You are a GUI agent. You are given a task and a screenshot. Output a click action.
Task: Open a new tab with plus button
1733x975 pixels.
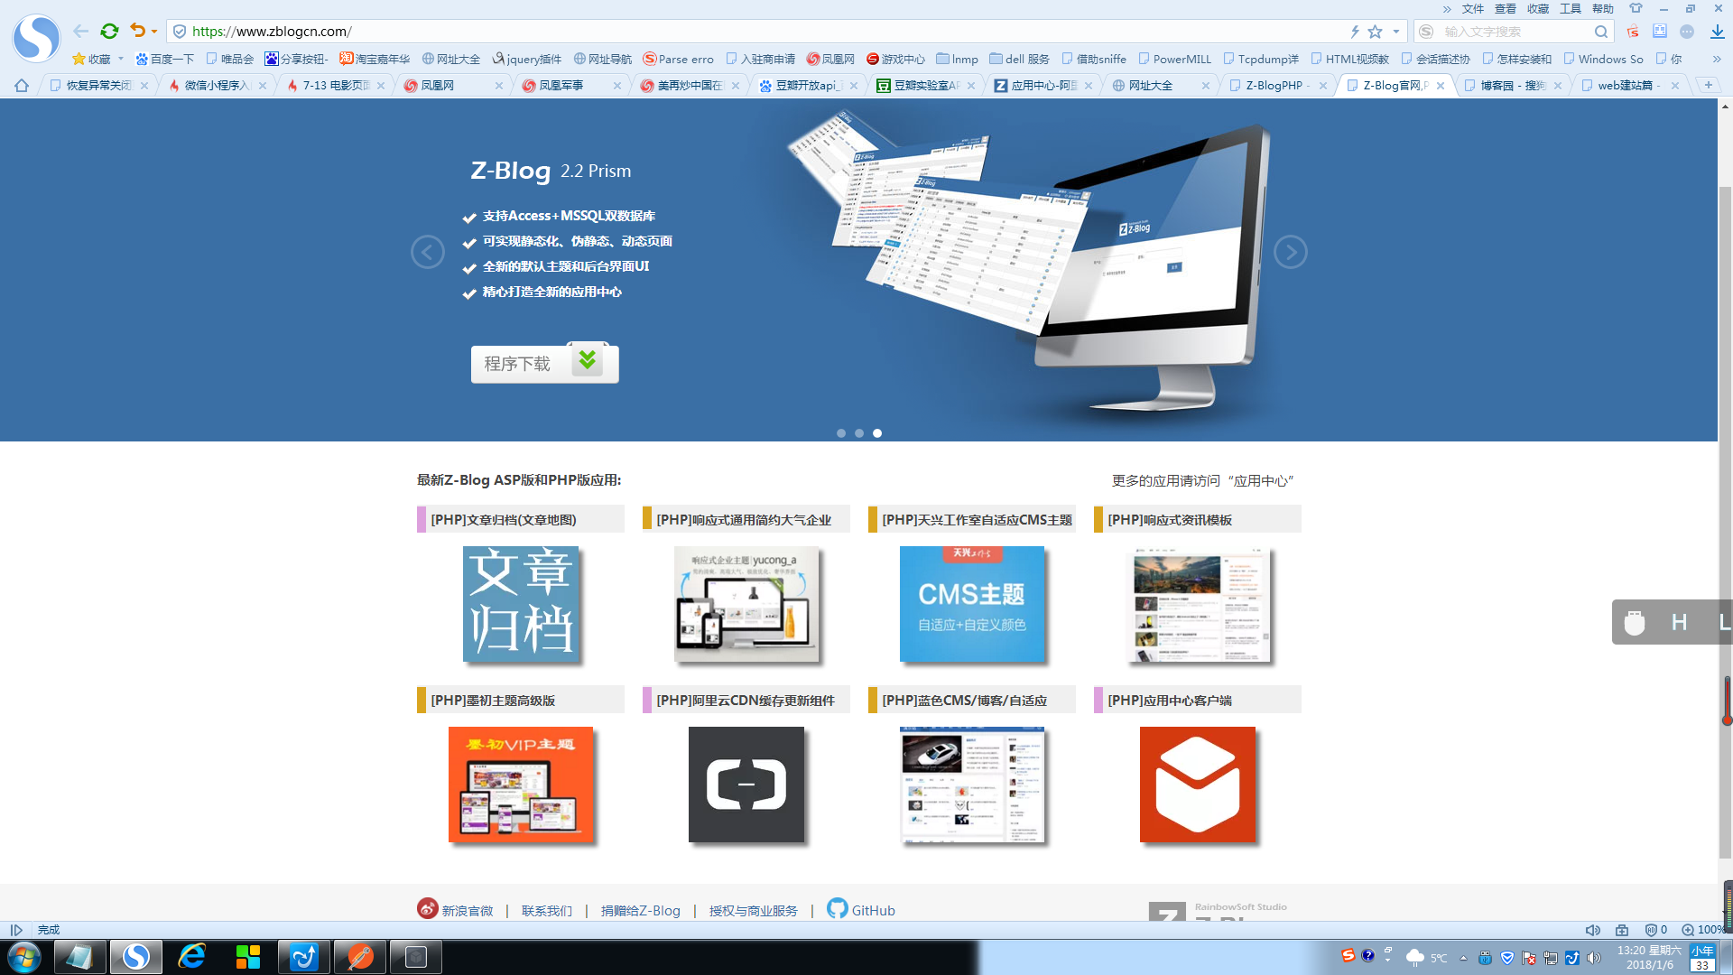[x=1708, y=85]
